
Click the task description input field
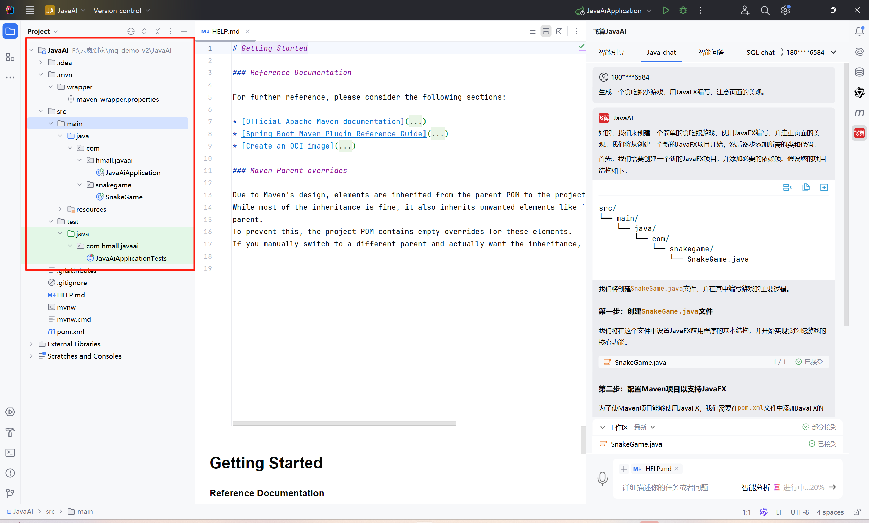click(x=666, y=487)
